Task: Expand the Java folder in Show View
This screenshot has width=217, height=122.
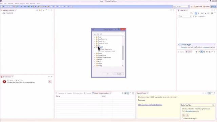Action: [x=95, y=37]
